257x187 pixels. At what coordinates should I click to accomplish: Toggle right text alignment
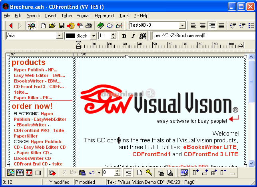(212, 26)
